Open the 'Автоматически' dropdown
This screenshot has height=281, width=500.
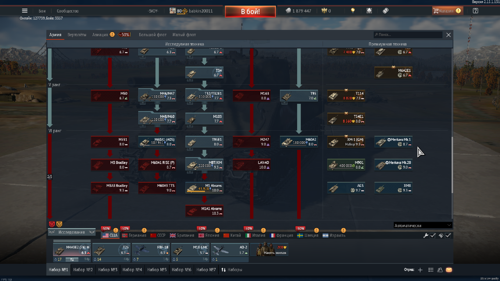point(423,225)
